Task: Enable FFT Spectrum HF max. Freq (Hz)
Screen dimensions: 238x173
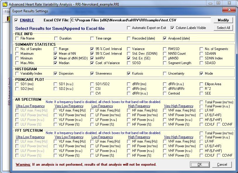Action: tap(129, 141)
